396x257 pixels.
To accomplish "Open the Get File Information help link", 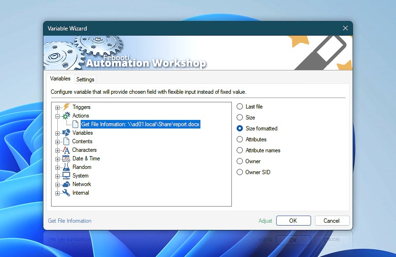I will tap(70, 221).
